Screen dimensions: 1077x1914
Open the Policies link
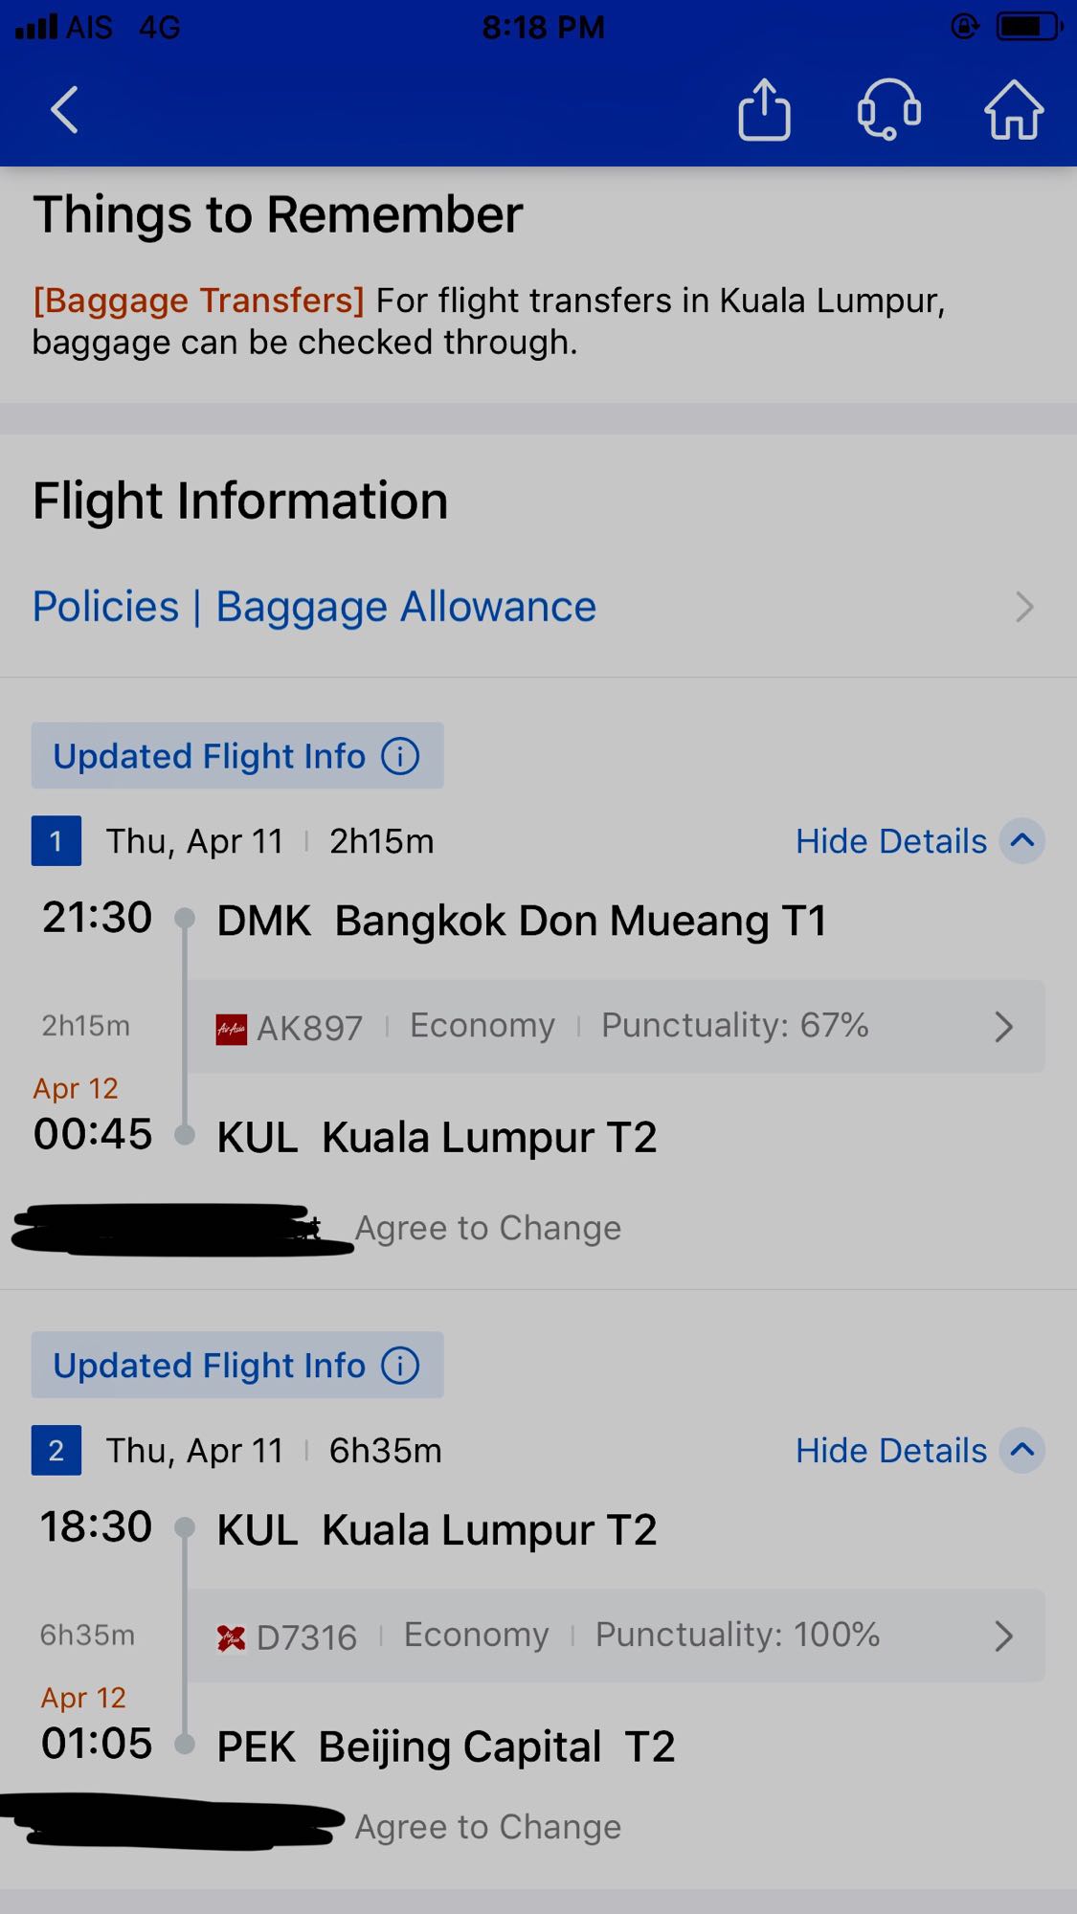tap(105, 607)
